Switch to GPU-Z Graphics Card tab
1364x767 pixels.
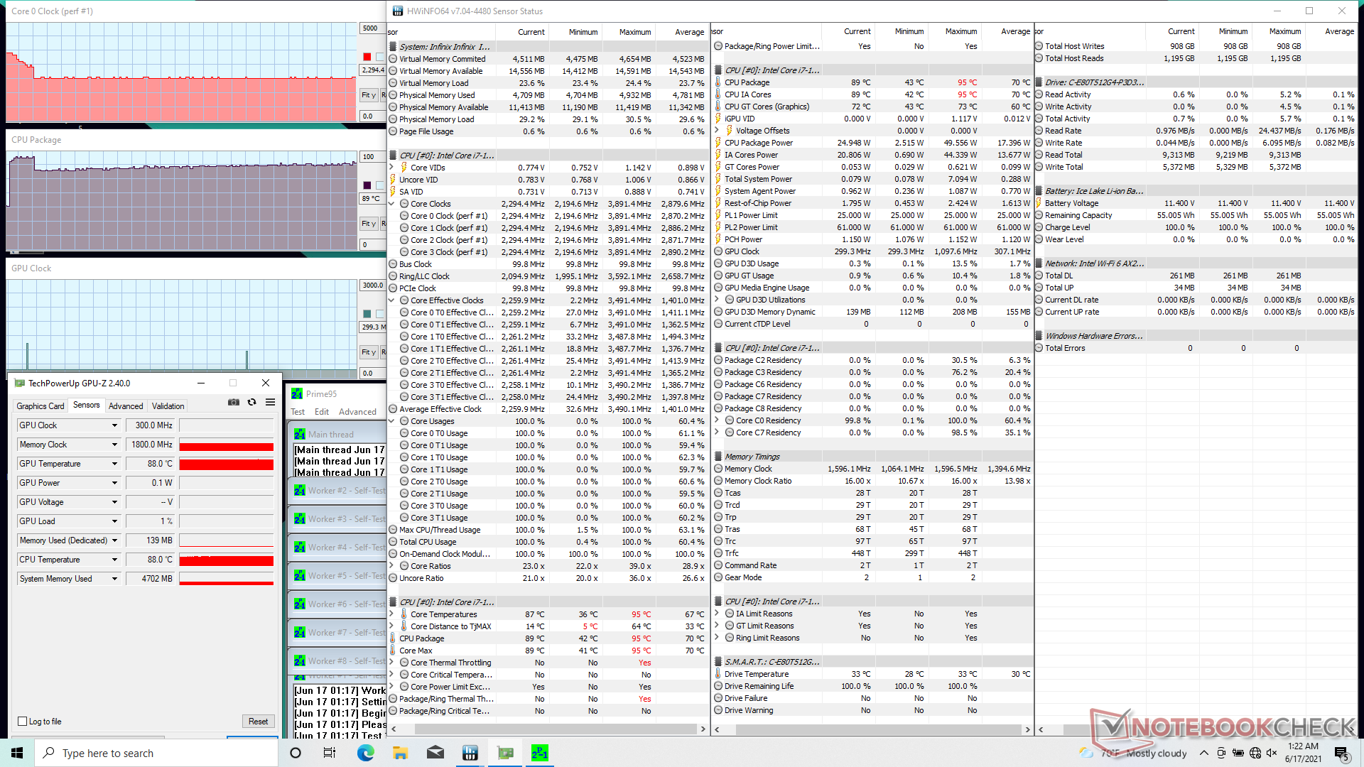(40, 406)
